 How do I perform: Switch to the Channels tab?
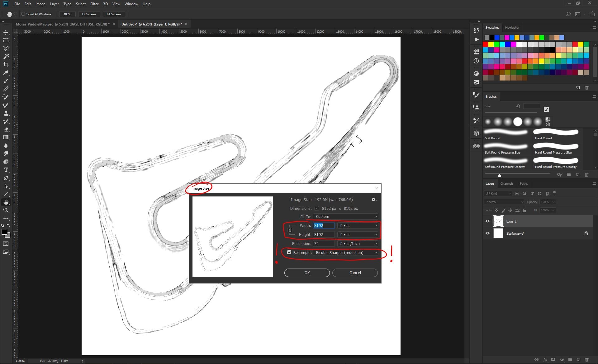[x=507, y=184]
